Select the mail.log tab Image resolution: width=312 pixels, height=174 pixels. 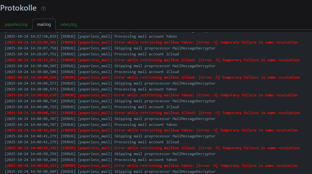(44, 24)
